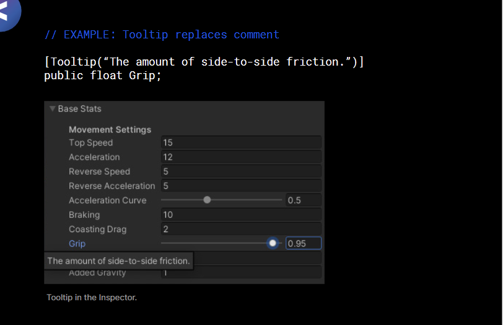The width and height of the screenshot is (503, 325).
Task: Click the side-to-side friction tooltip popup
Action: pyautogui.click(x=119, y=261)
